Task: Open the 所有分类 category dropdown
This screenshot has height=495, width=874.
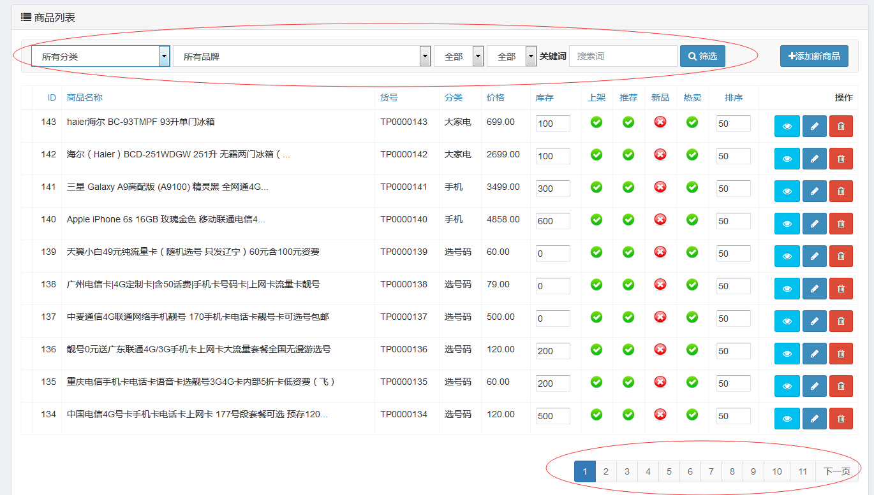Action: (100, 57)
